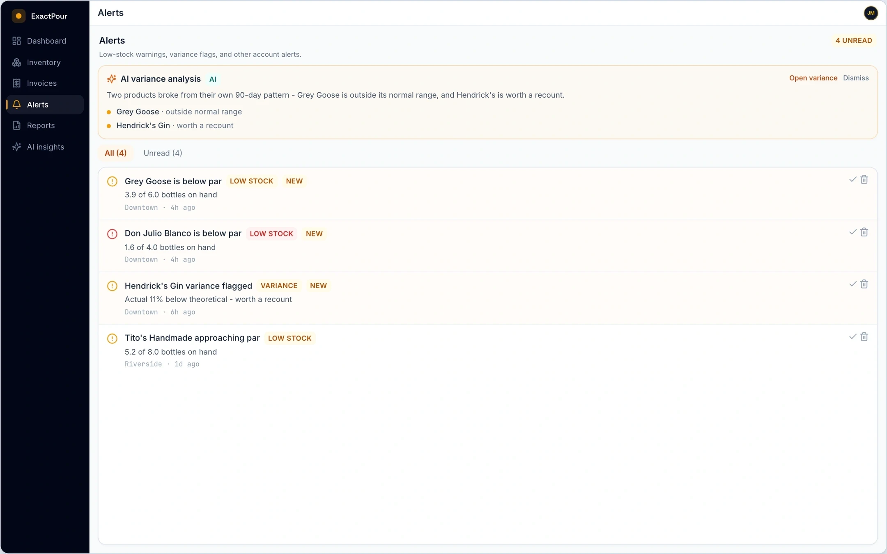Click the 4 UNREAD badge

(x=854, y=41)
